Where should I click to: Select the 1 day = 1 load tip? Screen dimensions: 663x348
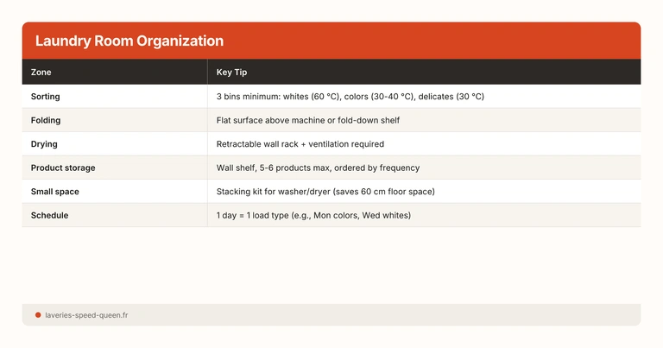[313, 215]
